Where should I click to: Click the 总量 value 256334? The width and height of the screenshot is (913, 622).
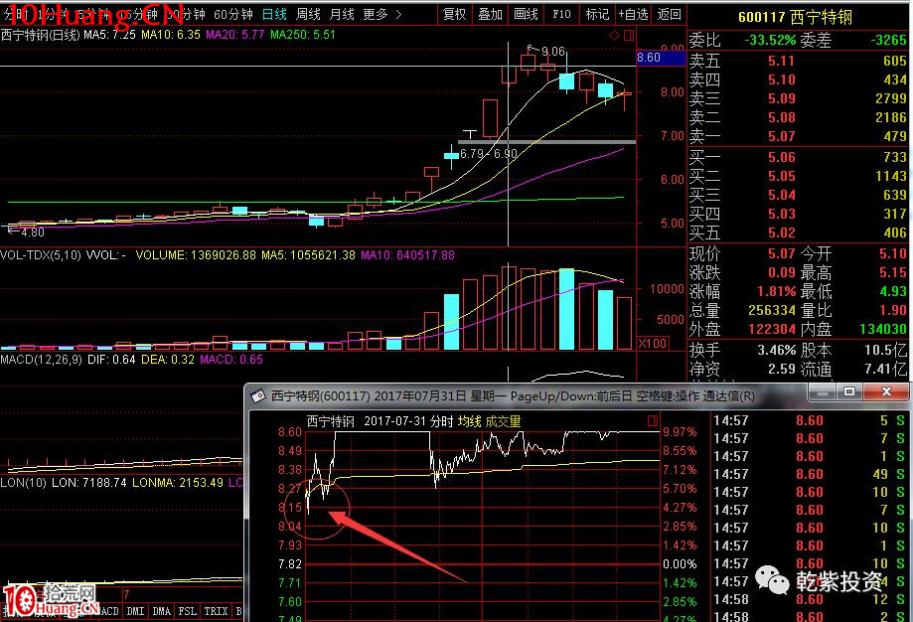click(x=772, y=310)
